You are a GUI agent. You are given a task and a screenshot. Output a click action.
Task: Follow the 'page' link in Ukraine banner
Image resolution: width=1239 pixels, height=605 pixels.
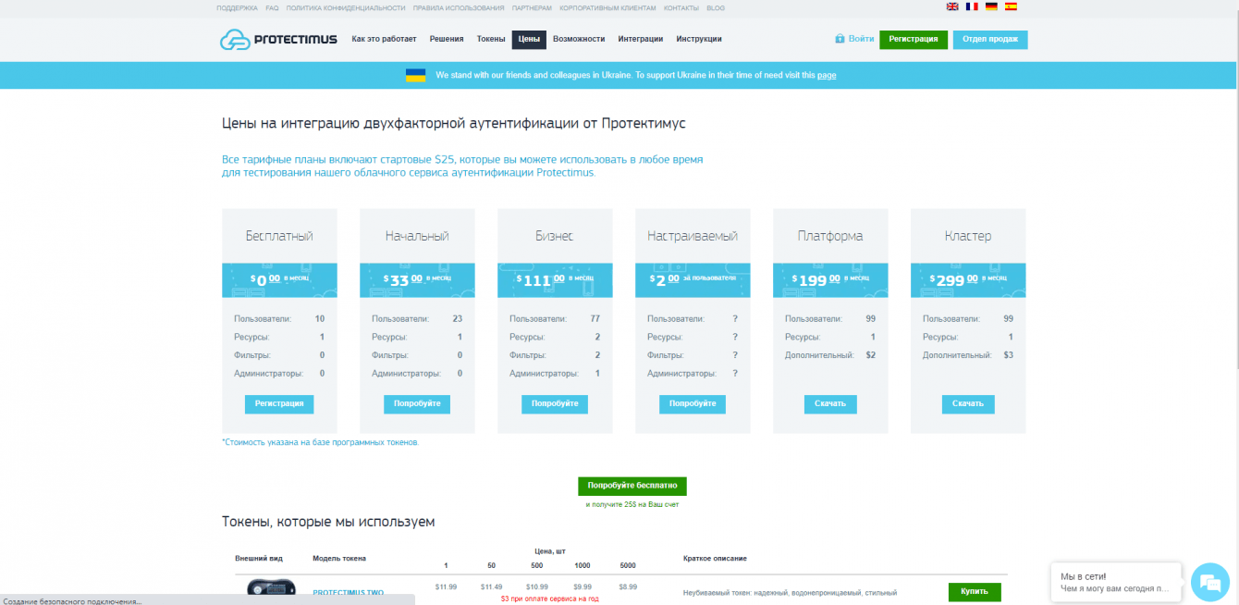pos(827,75)
